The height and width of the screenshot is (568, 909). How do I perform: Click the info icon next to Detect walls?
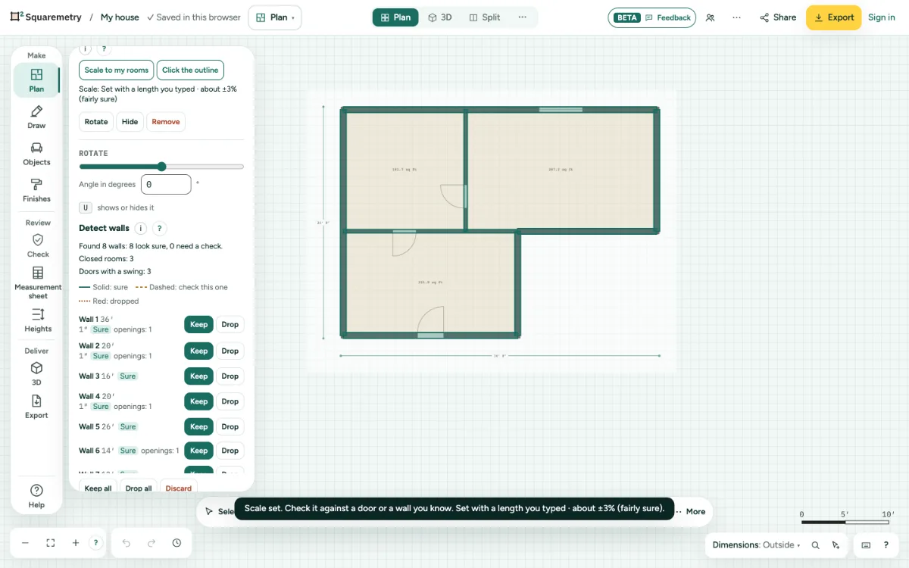coord(140,228)
